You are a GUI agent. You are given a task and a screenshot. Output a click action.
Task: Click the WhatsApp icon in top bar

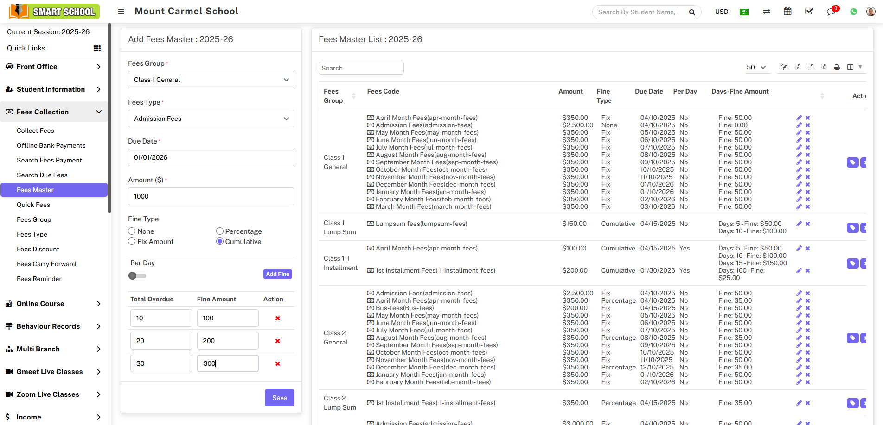coord(853,12)
